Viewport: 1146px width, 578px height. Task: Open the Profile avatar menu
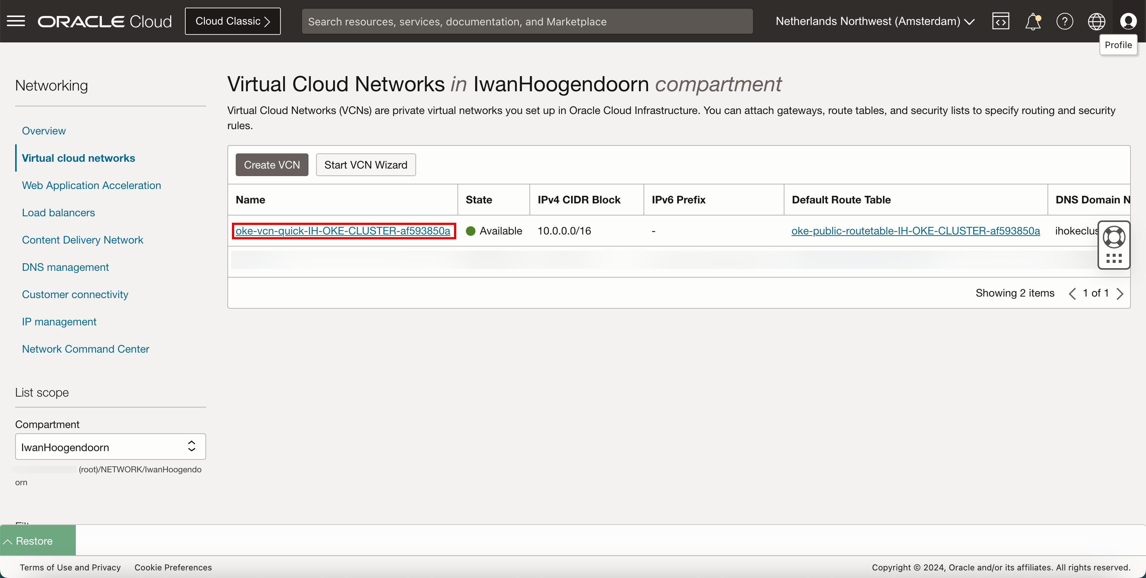(x=1128, y=21)
